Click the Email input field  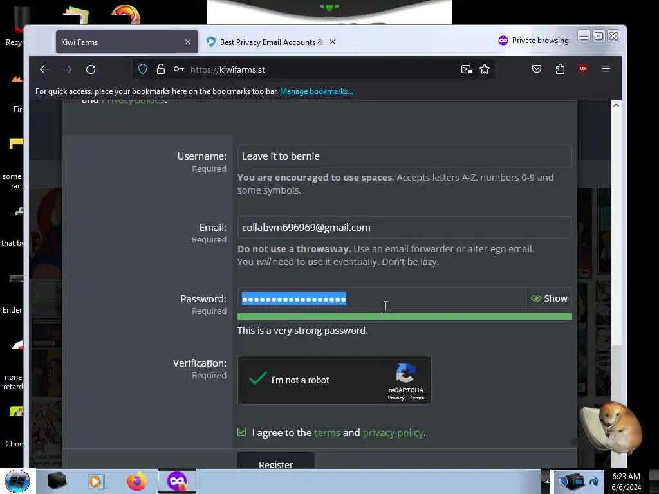[x=404, y=228]
